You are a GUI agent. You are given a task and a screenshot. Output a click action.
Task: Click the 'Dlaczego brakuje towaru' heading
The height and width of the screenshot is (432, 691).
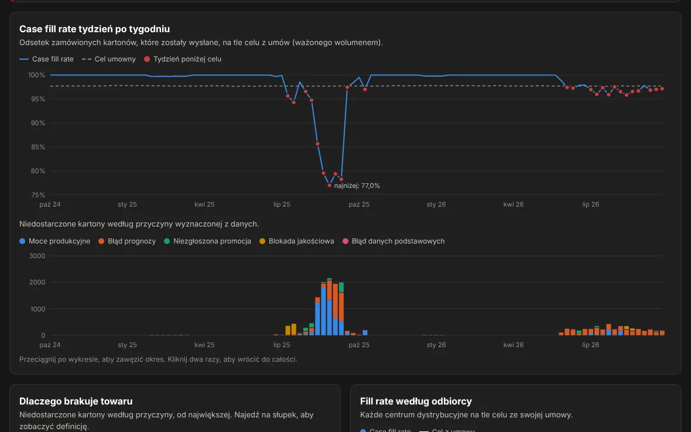click(x=76, y=401)
